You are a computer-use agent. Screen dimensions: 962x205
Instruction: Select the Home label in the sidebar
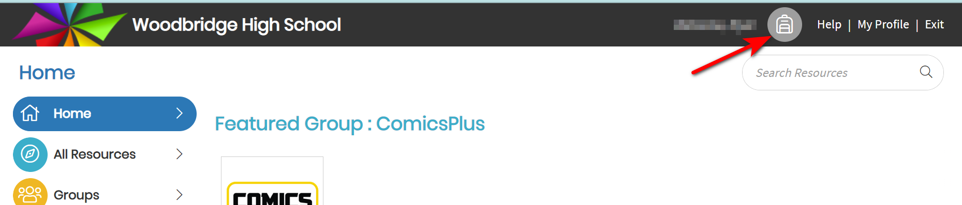tap(72, 113)
